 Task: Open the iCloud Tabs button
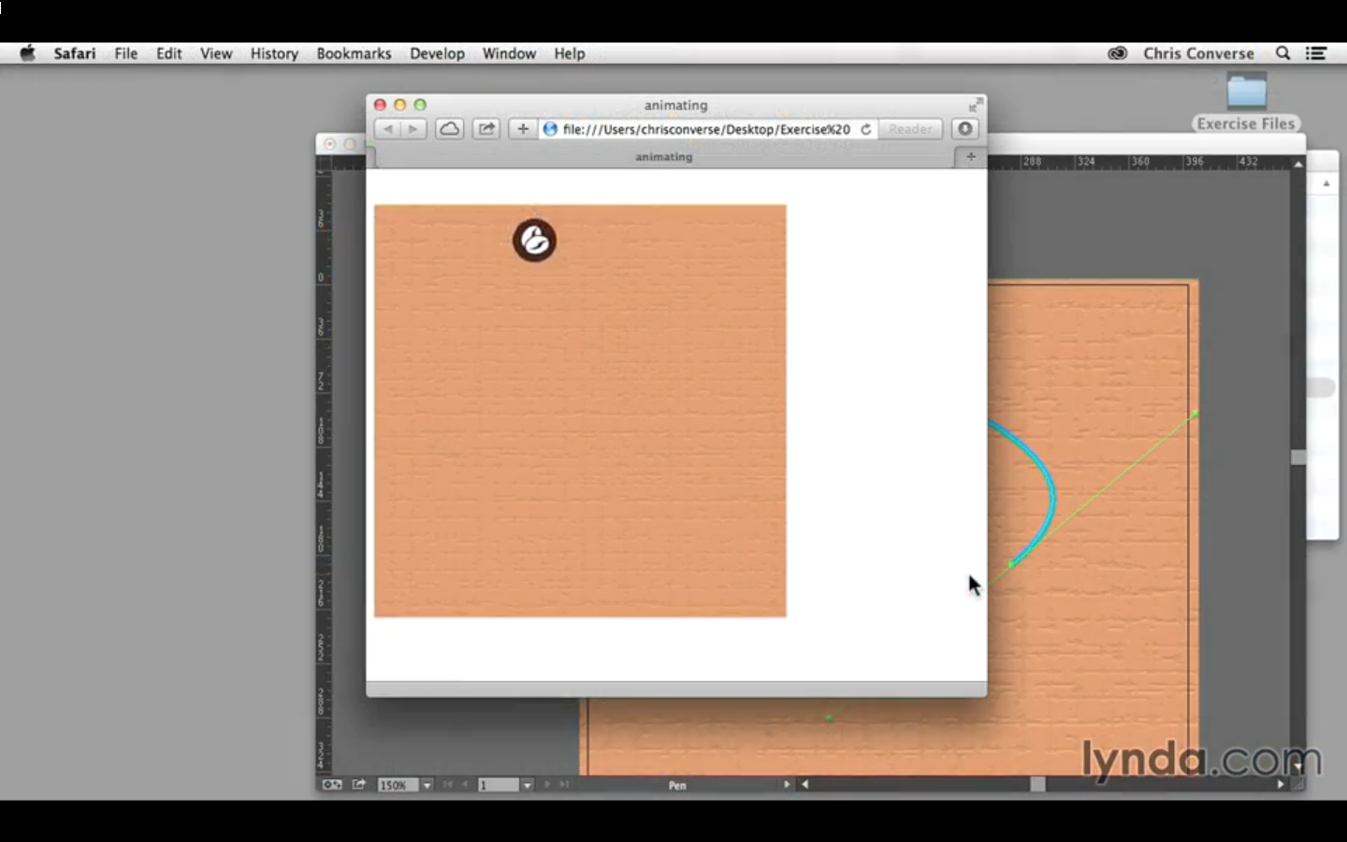[x=449, y=129]
